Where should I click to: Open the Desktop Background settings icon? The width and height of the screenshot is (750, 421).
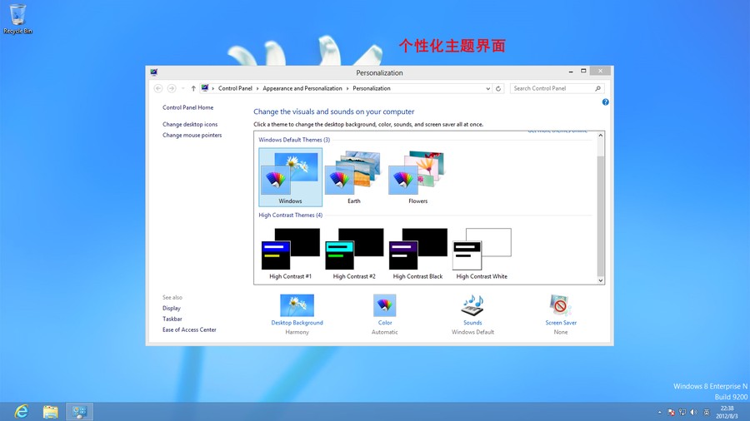(297, 306)
